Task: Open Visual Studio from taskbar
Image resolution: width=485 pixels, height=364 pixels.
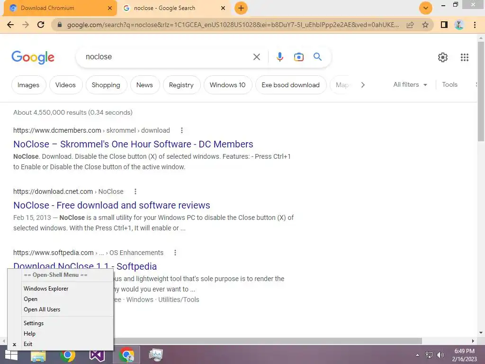Action: point(97,355)
